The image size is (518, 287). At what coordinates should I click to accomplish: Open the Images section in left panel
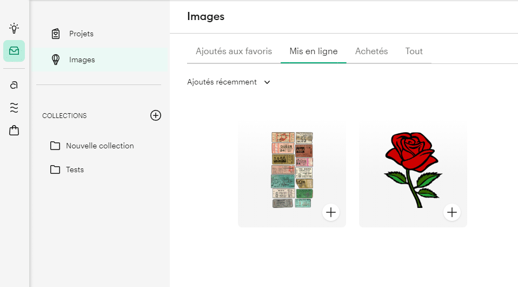99,60
